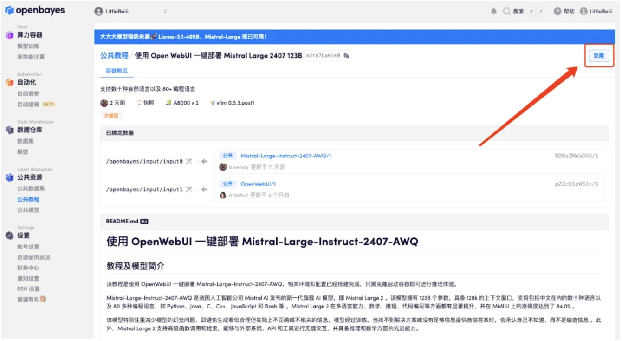The width and height of the screenshot is (622, 341).
Task: Click the 快照 snapshot icon
Action: [x=139, y=103]
